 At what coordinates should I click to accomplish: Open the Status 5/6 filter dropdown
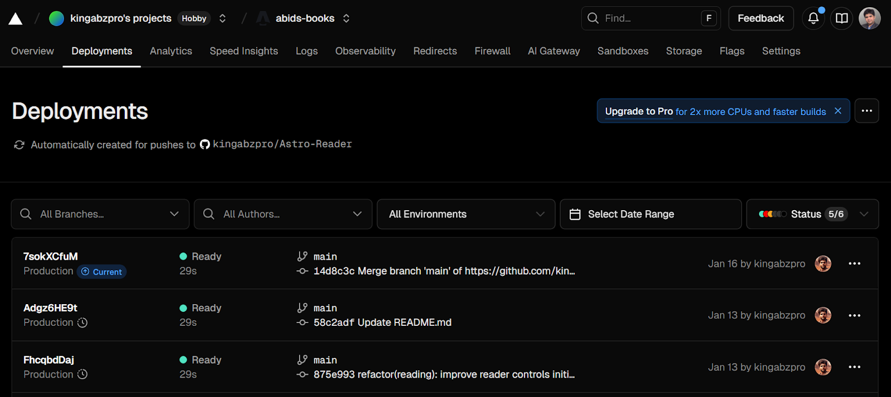[812, 214]
